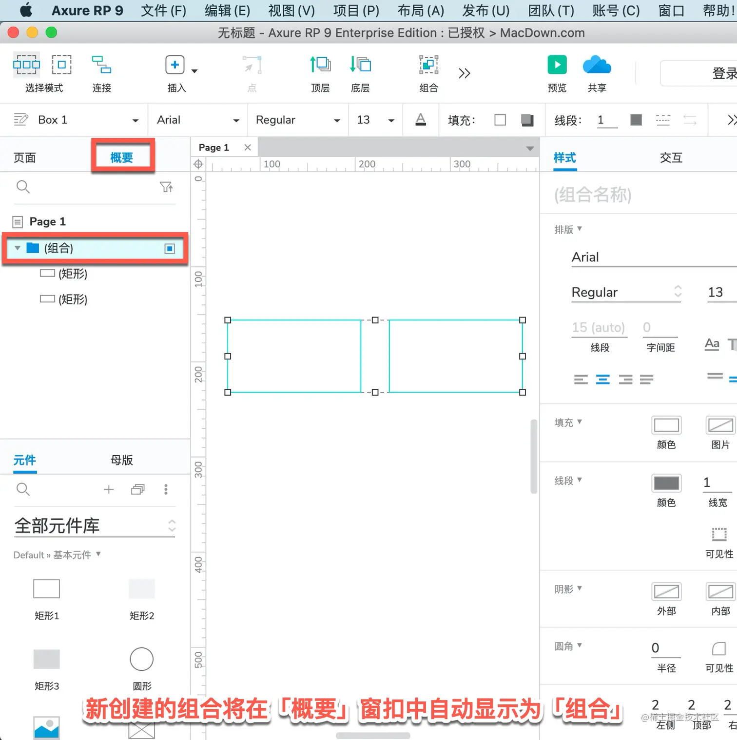Switch to the Masters tab
This screenshot has height=740, width=737.
pos(122,460)
